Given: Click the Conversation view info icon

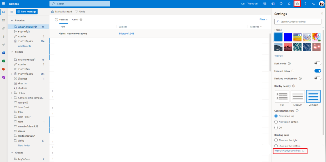Looking at the screenshot, I should (x=297, y=111).
